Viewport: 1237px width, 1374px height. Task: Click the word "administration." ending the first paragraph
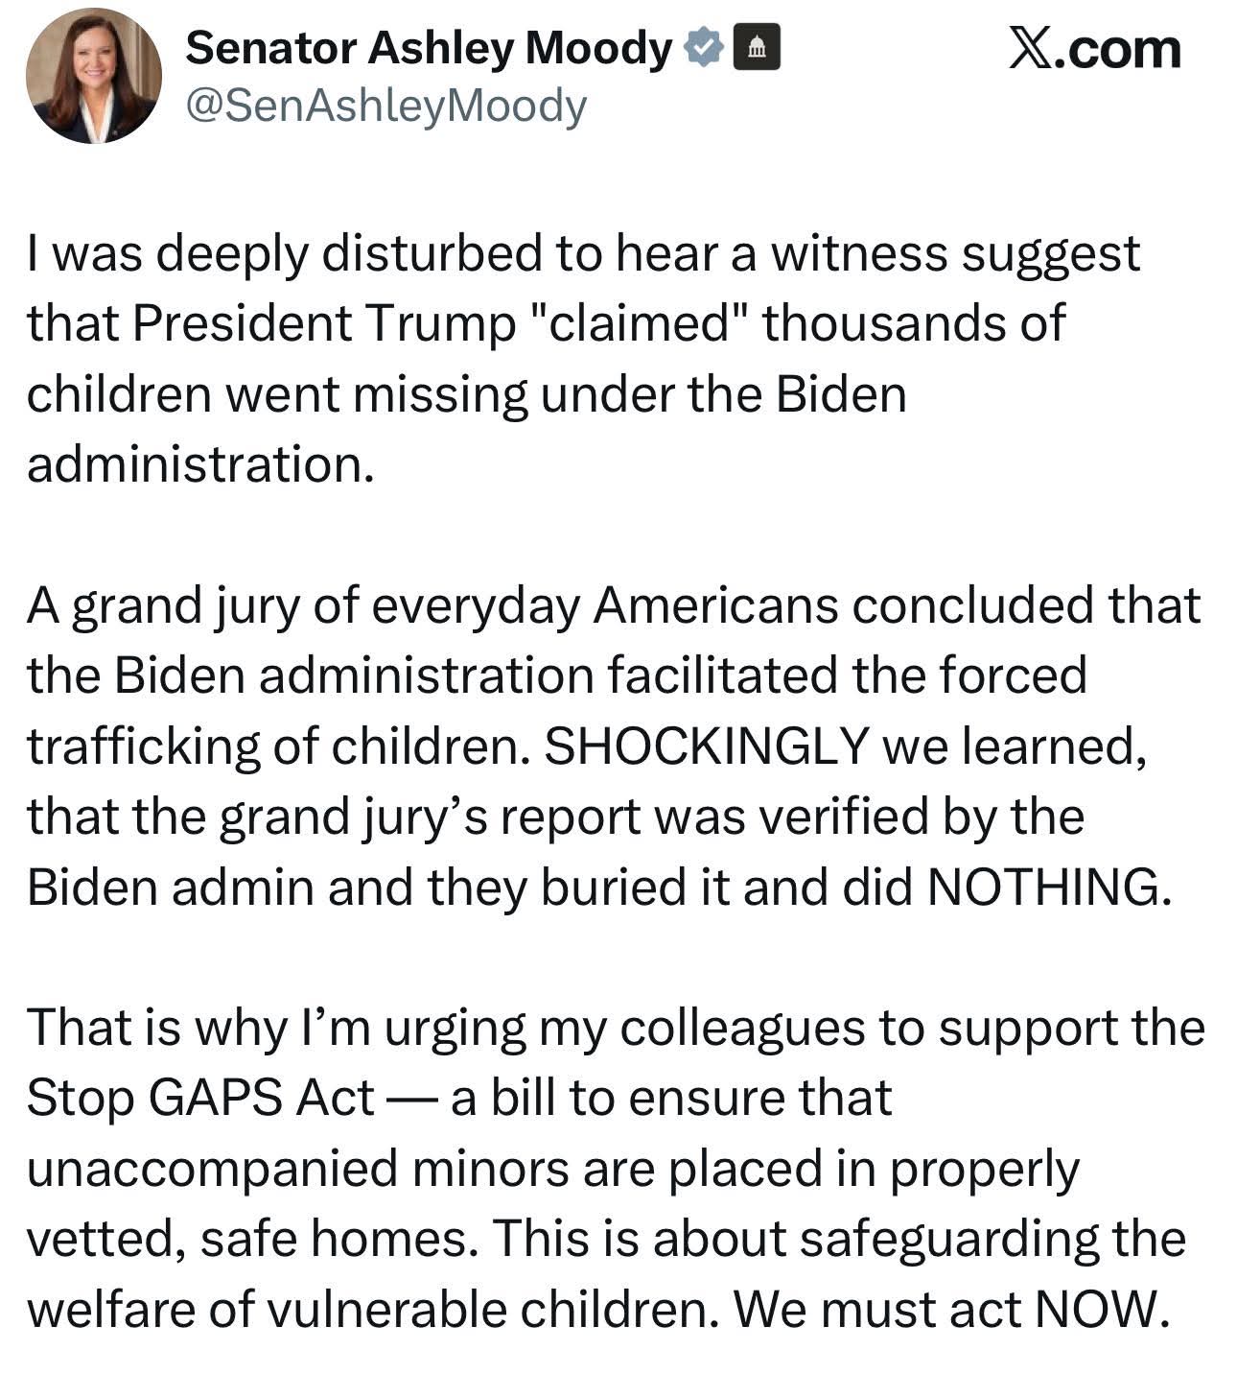tap(199, 464)
